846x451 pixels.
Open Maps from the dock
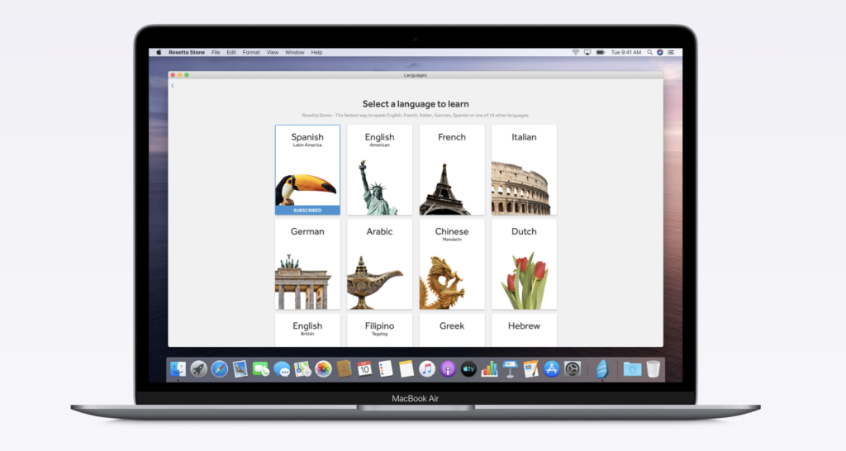click(x=302, y=369)
